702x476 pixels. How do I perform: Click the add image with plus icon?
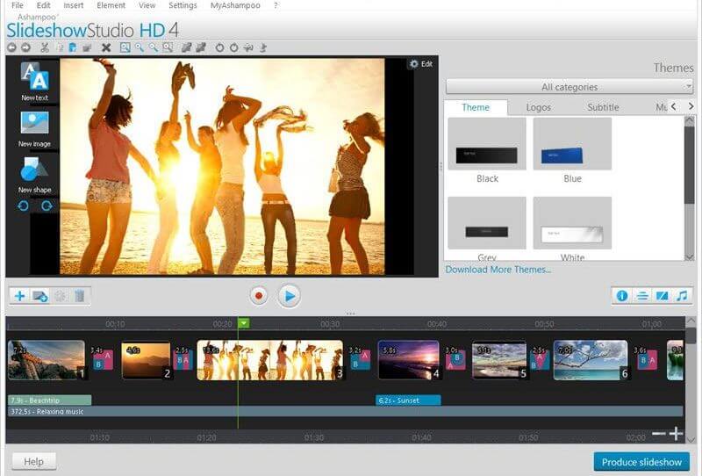tap(40, 296)
